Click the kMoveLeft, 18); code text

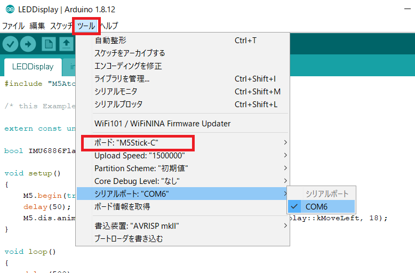click(352, 218)
